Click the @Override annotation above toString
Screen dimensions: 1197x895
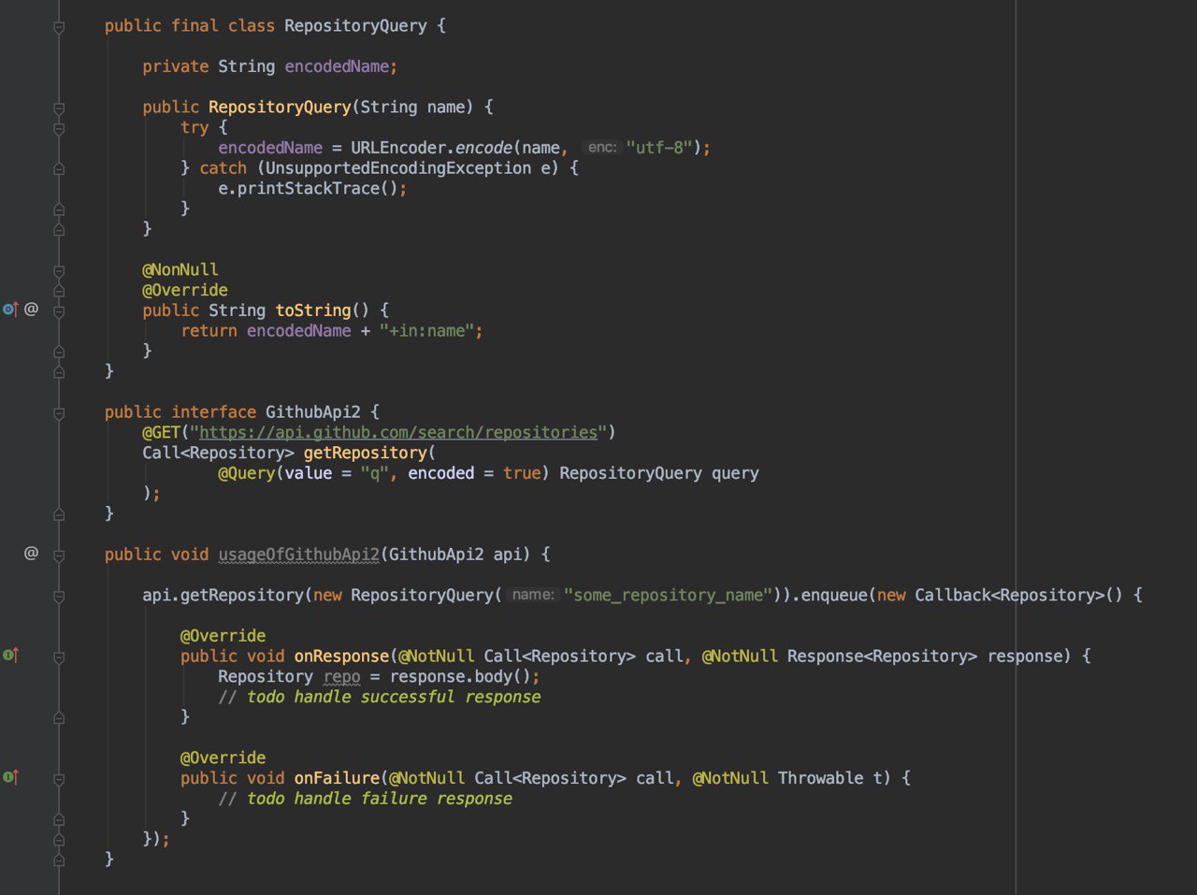[x=185, y=290]
